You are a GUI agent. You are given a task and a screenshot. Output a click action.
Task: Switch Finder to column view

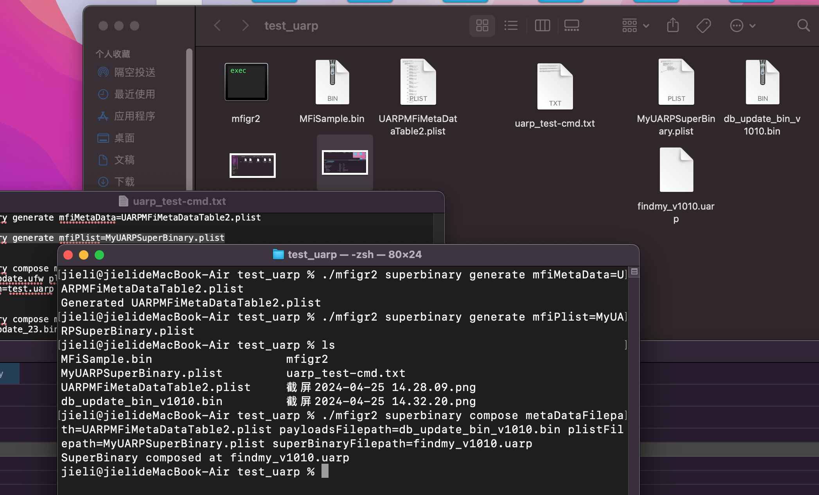point(542,26)
